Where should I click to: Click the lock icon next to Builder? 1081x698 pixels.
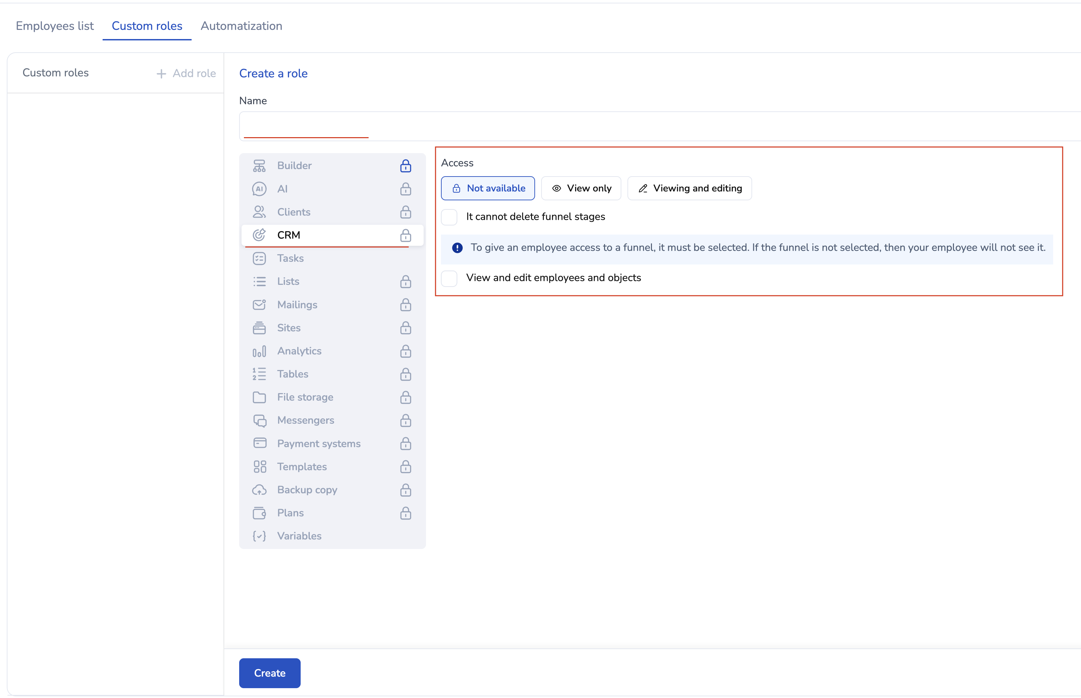405,166
